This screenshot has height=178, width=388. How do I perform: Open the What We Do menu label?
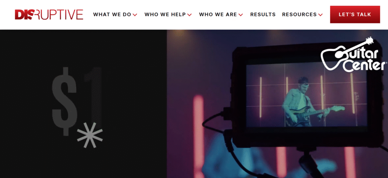(x=112, y=15)
